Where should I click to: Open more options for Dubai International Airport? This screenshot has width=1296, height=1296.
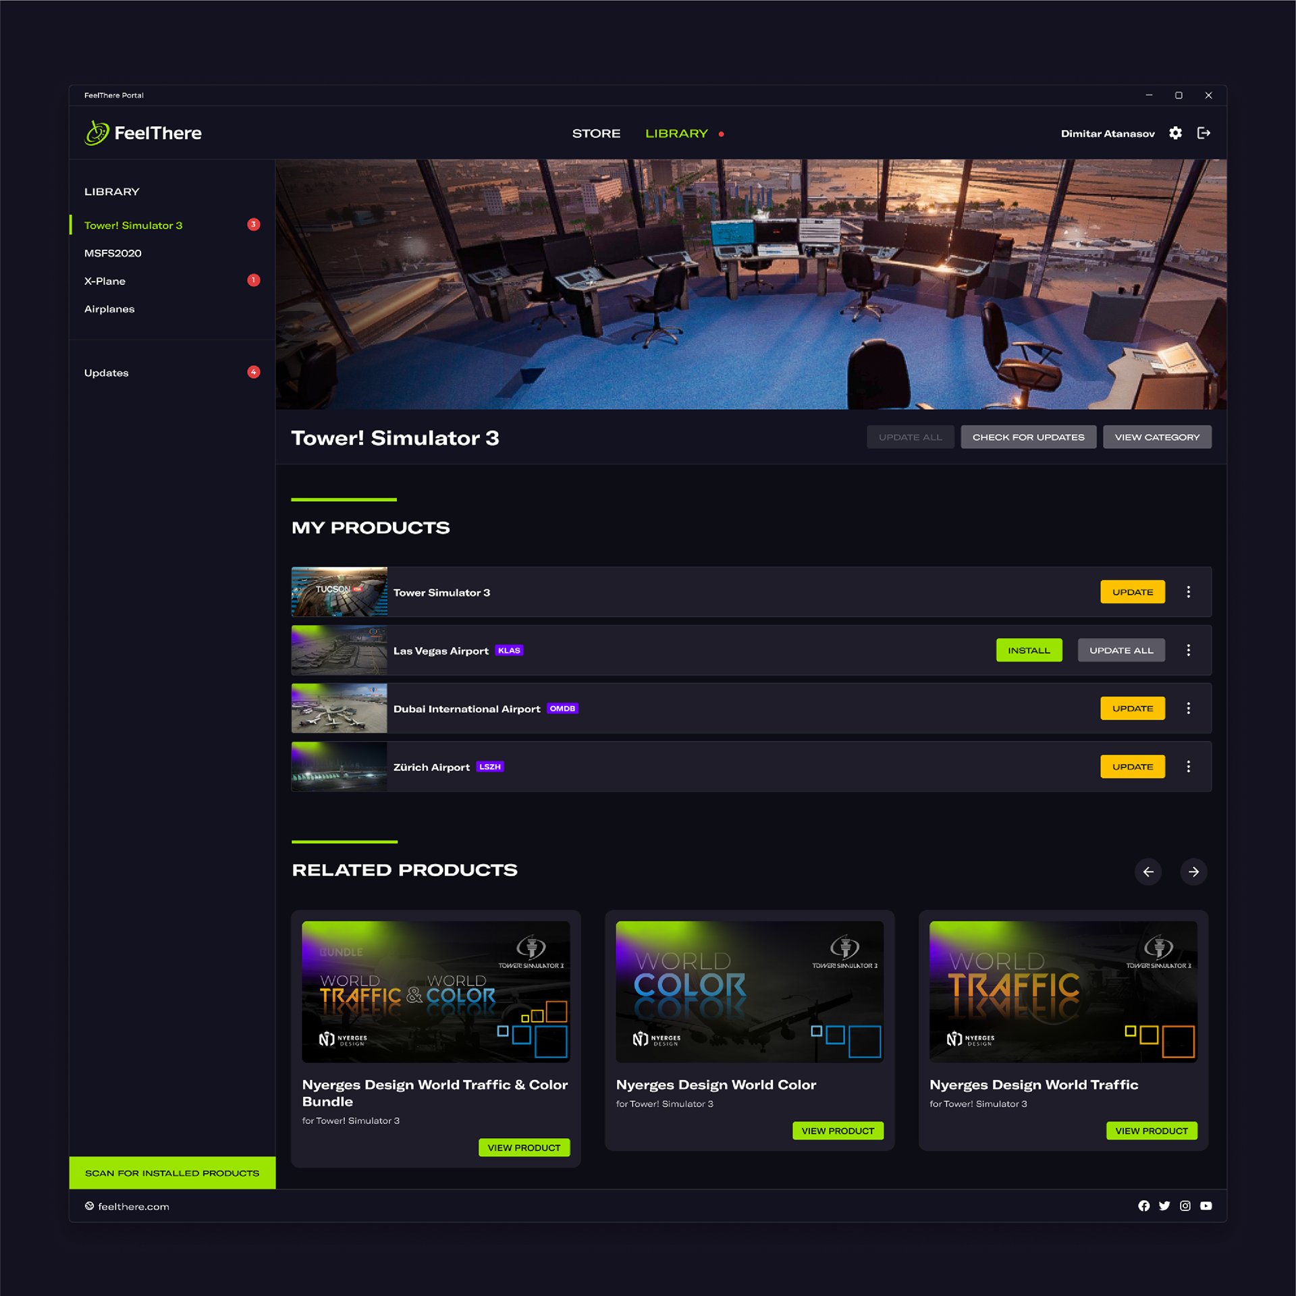(x=1189, y=708)
